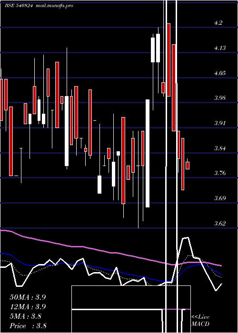
Task: Click the 3.98 price axis label
Action: click(220, 98)
